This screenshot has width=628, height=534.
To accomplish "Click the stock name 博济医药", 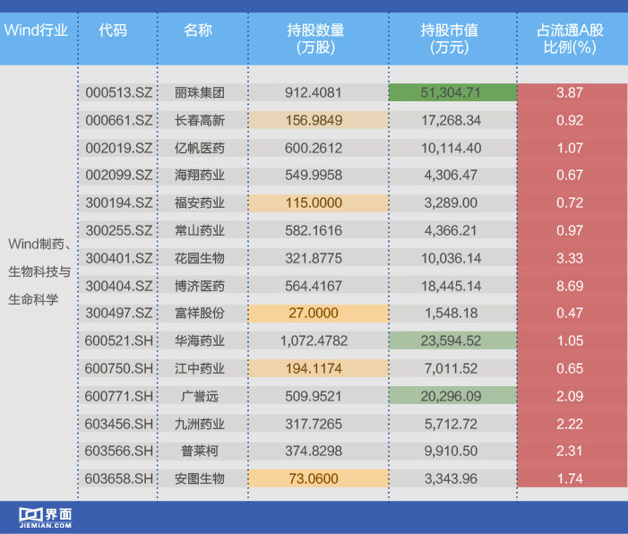I will click(x=200, y=286).
